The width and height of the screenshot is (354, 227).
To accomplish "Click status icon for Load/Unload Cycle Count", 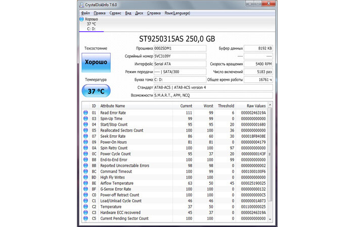I will tap(85, 201).
